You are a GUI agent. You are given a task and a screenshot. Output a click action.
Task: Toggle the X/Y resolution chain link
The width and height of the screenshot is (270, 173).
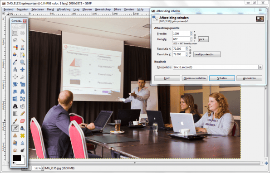click(190, 51)
